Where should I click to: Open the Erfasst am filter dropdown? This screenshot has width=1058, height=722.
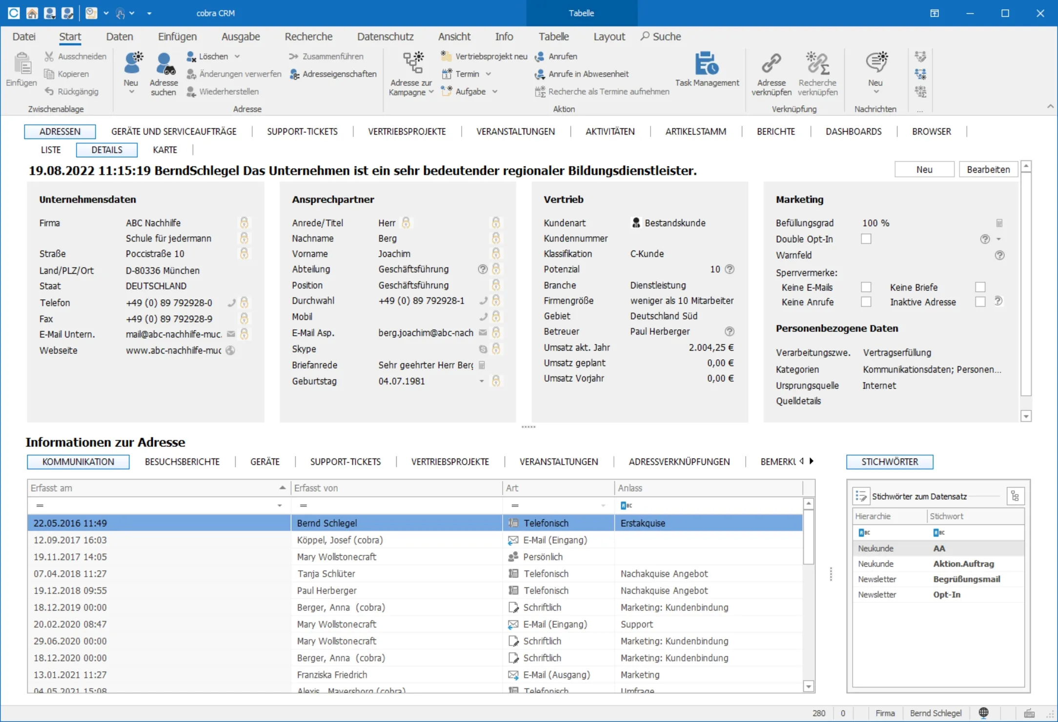280,506
